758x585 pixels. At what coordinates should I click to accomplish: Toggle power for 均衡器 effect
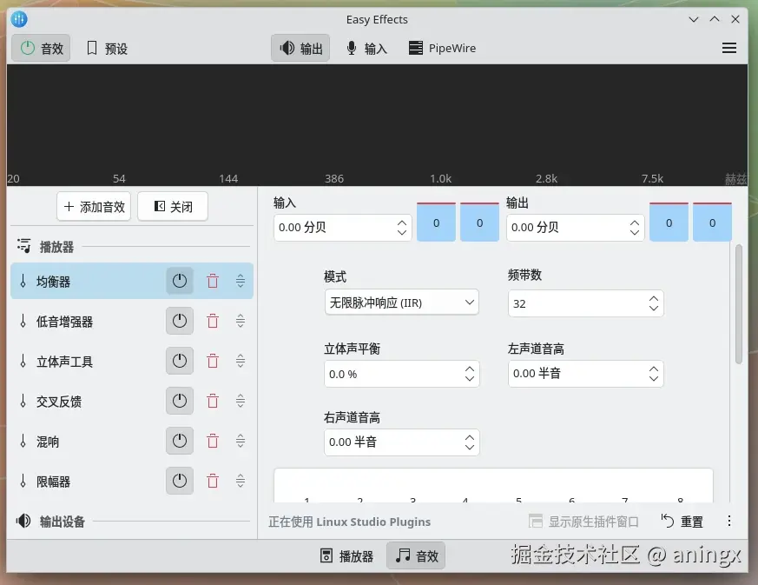tap(180, 281)
